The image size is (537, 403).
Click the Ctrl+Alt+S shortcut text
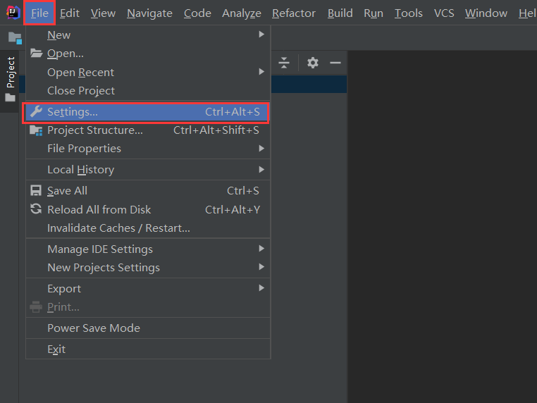click(232, 112)
